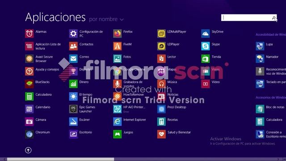The image size is (286, 161).
Task: Open the Escáner app icon
Action: click(73, 122)
